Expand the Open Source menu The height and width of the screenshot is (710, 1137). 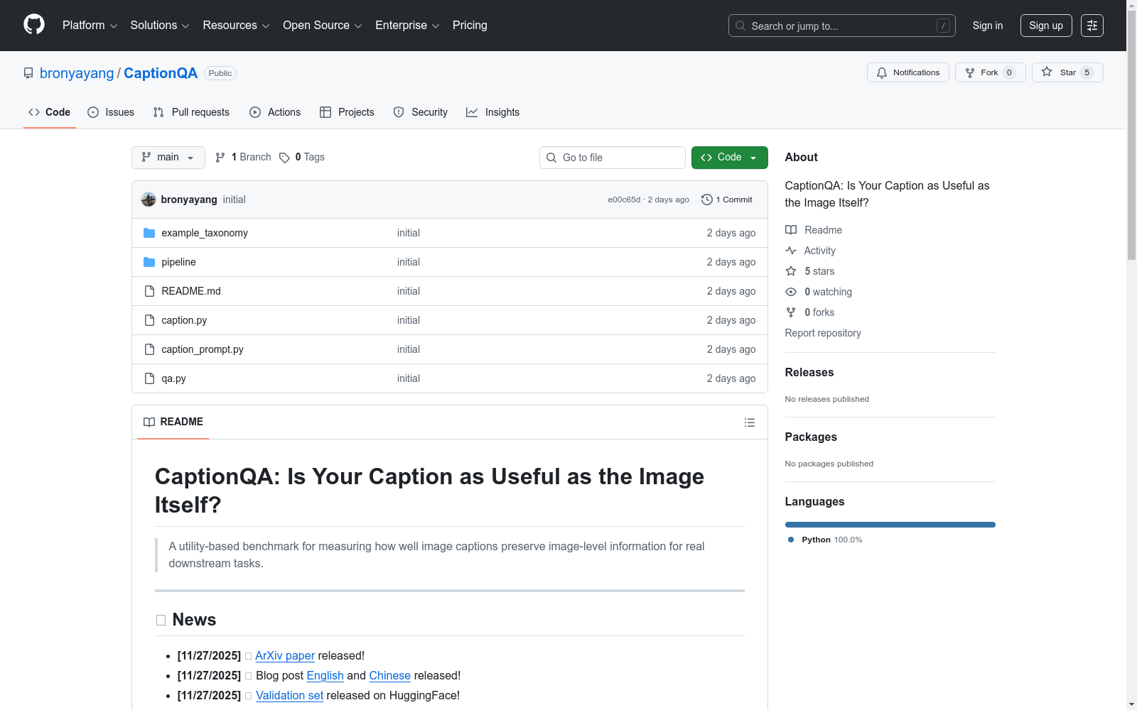[x=323, y=26]
